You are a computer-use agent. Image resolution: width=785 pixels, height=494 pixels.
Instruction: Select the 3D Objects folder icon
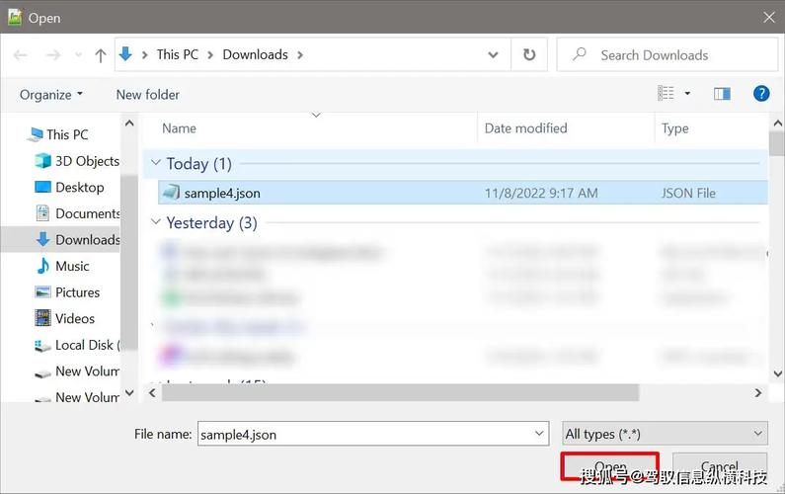(x=42, y=161)
